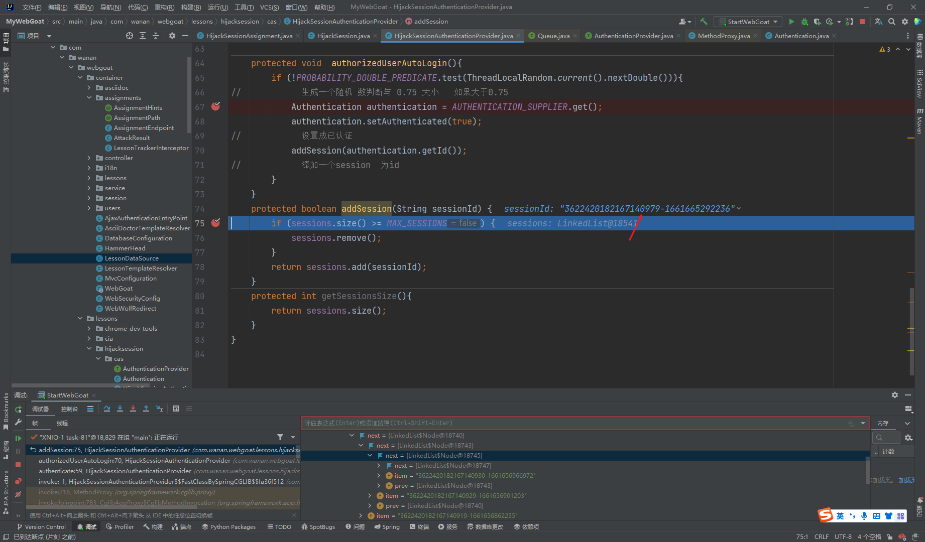Viewport: 925px width, 542px height.
Task: Close the MethodProxy.java tab
Action: coord(755,36)
